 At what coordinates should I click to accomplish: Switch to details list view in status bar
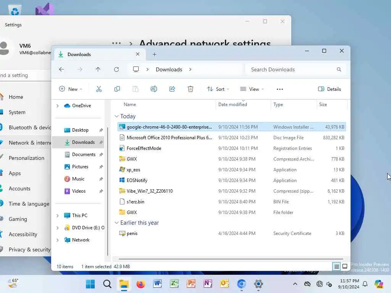(336, 266)
